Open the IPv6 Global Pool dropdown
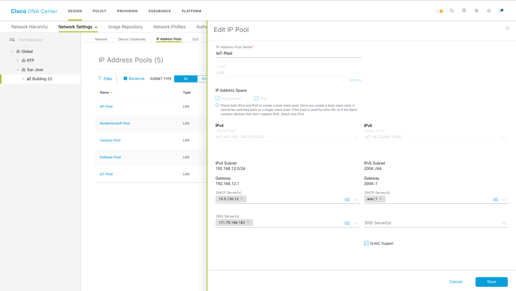 point(436,137)
